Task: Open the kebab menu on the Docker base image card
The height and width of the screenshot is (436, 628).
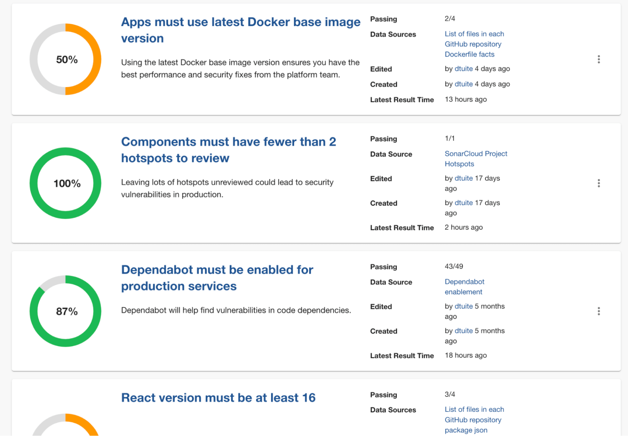Action: click(599, 59)
